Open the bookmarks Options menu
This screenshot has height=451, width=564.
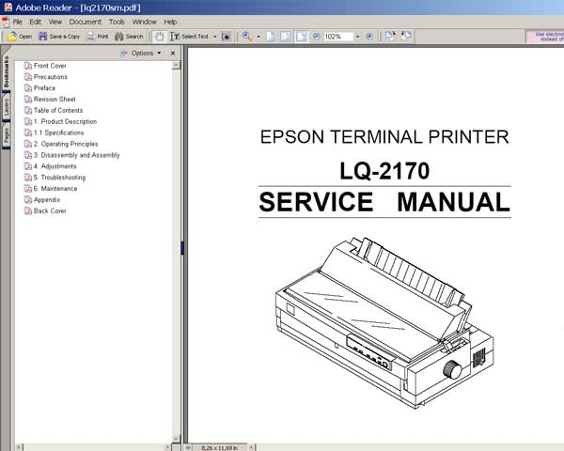click(x=141, y=53)
